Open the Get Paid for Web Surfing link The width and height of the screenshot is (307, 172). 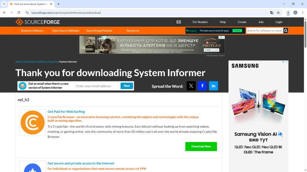coord(66,112)
